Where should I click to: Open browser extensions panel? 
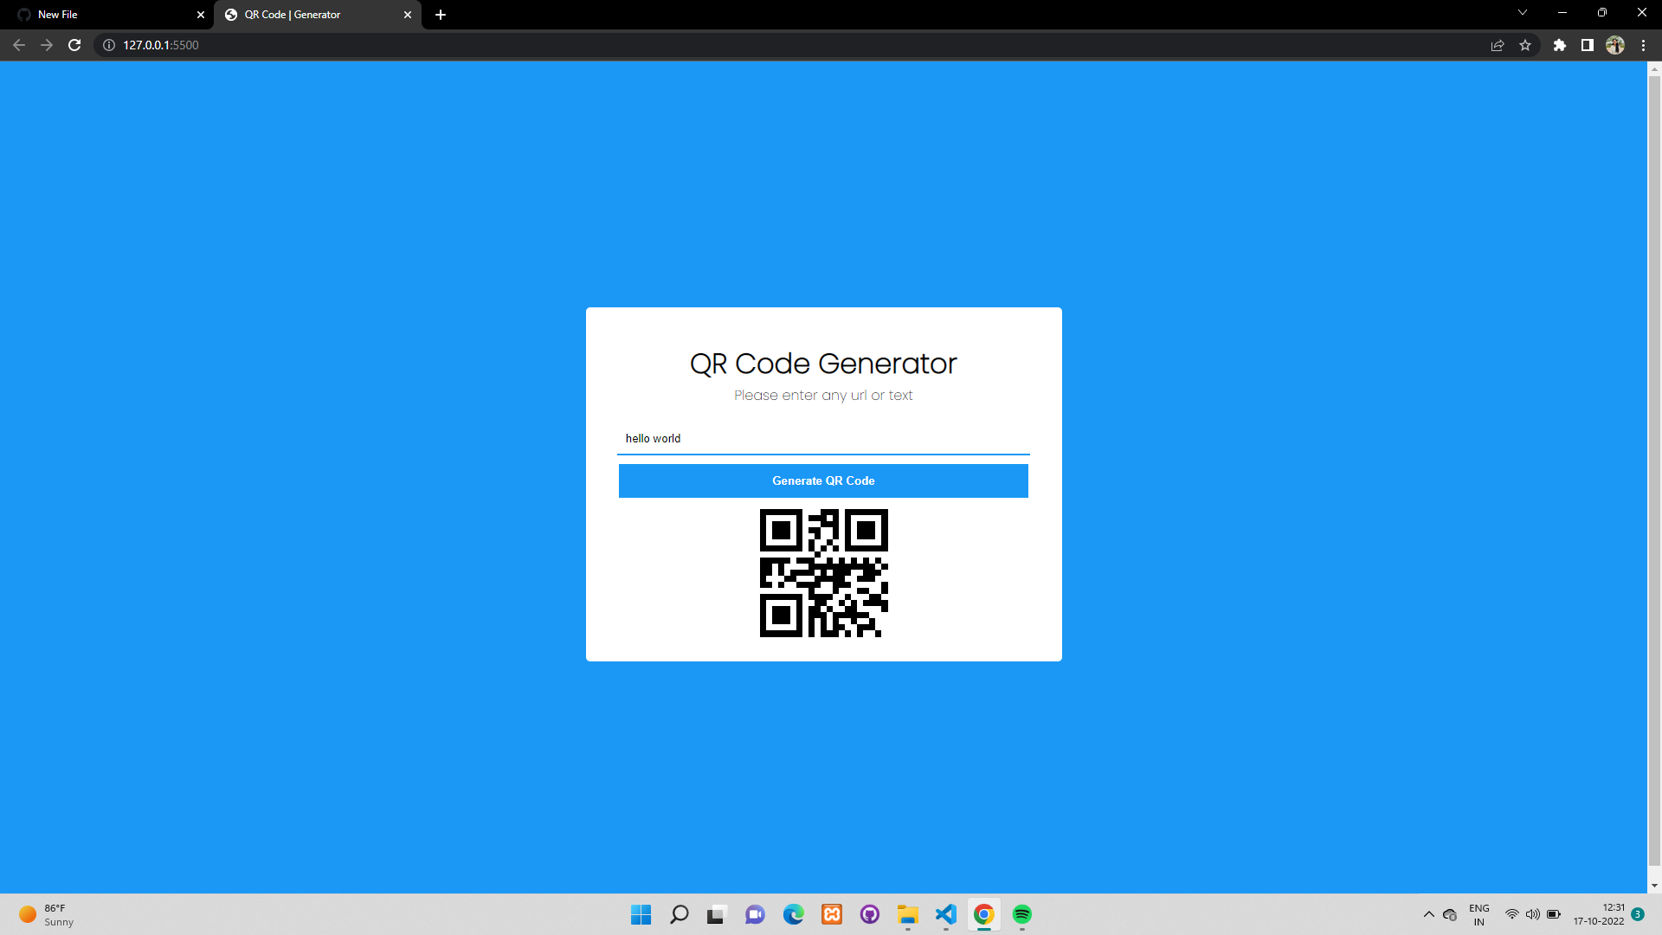click(1560, 45)
